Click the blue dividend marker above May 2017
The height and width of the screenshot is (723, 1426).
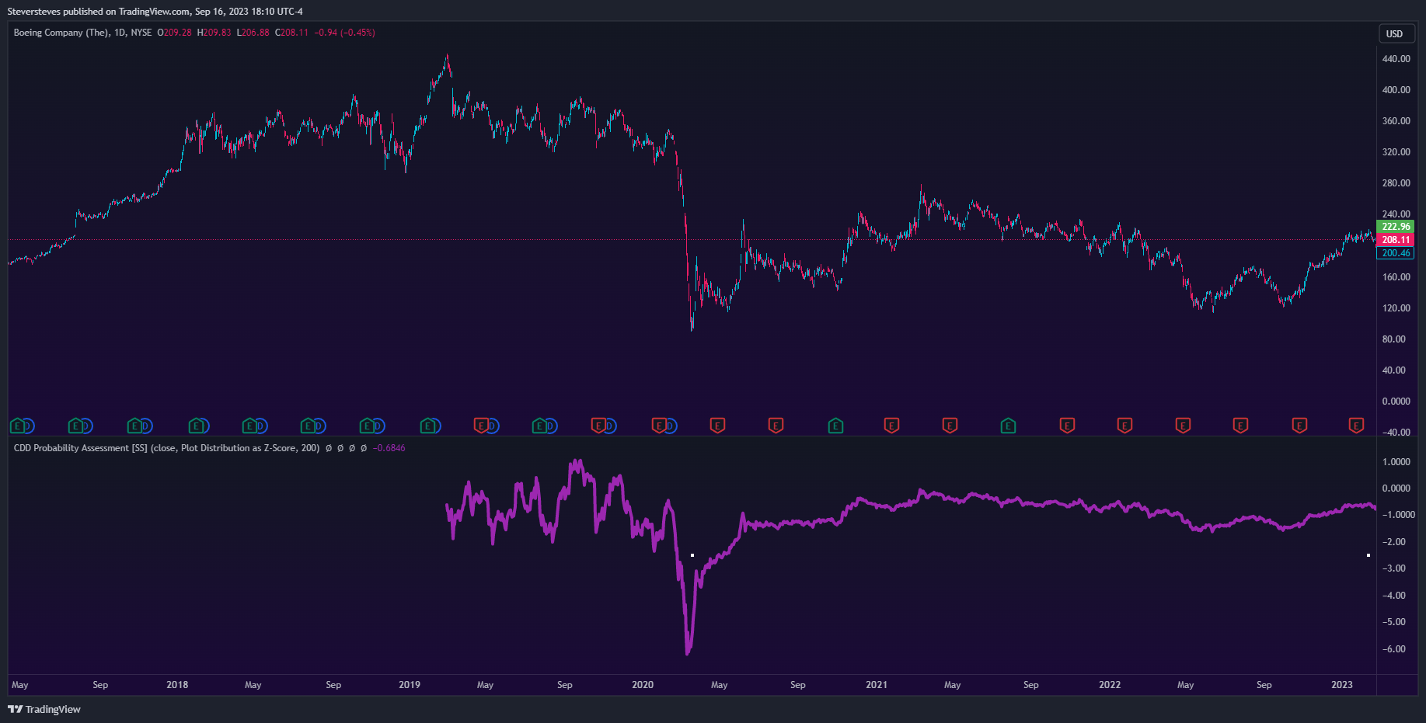click(x=28, y=426)
